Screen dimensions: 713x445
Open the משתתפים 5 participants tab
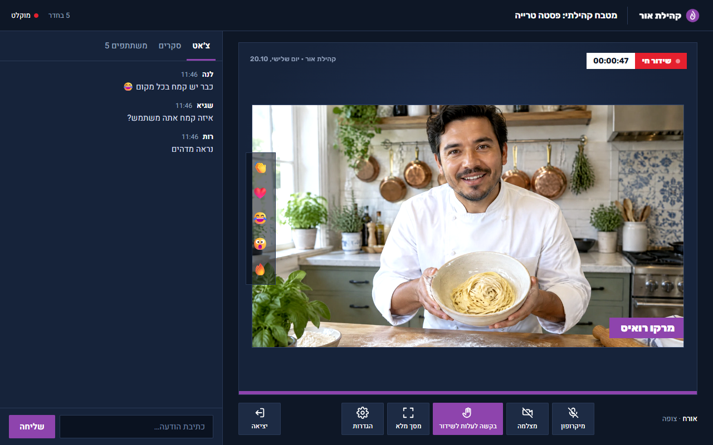tap(126, 46)
